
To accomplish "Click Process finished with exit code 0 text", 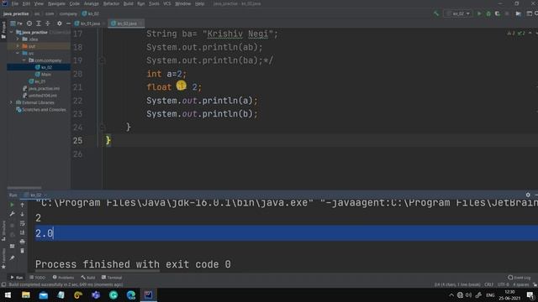I will (x=133, y=264).
